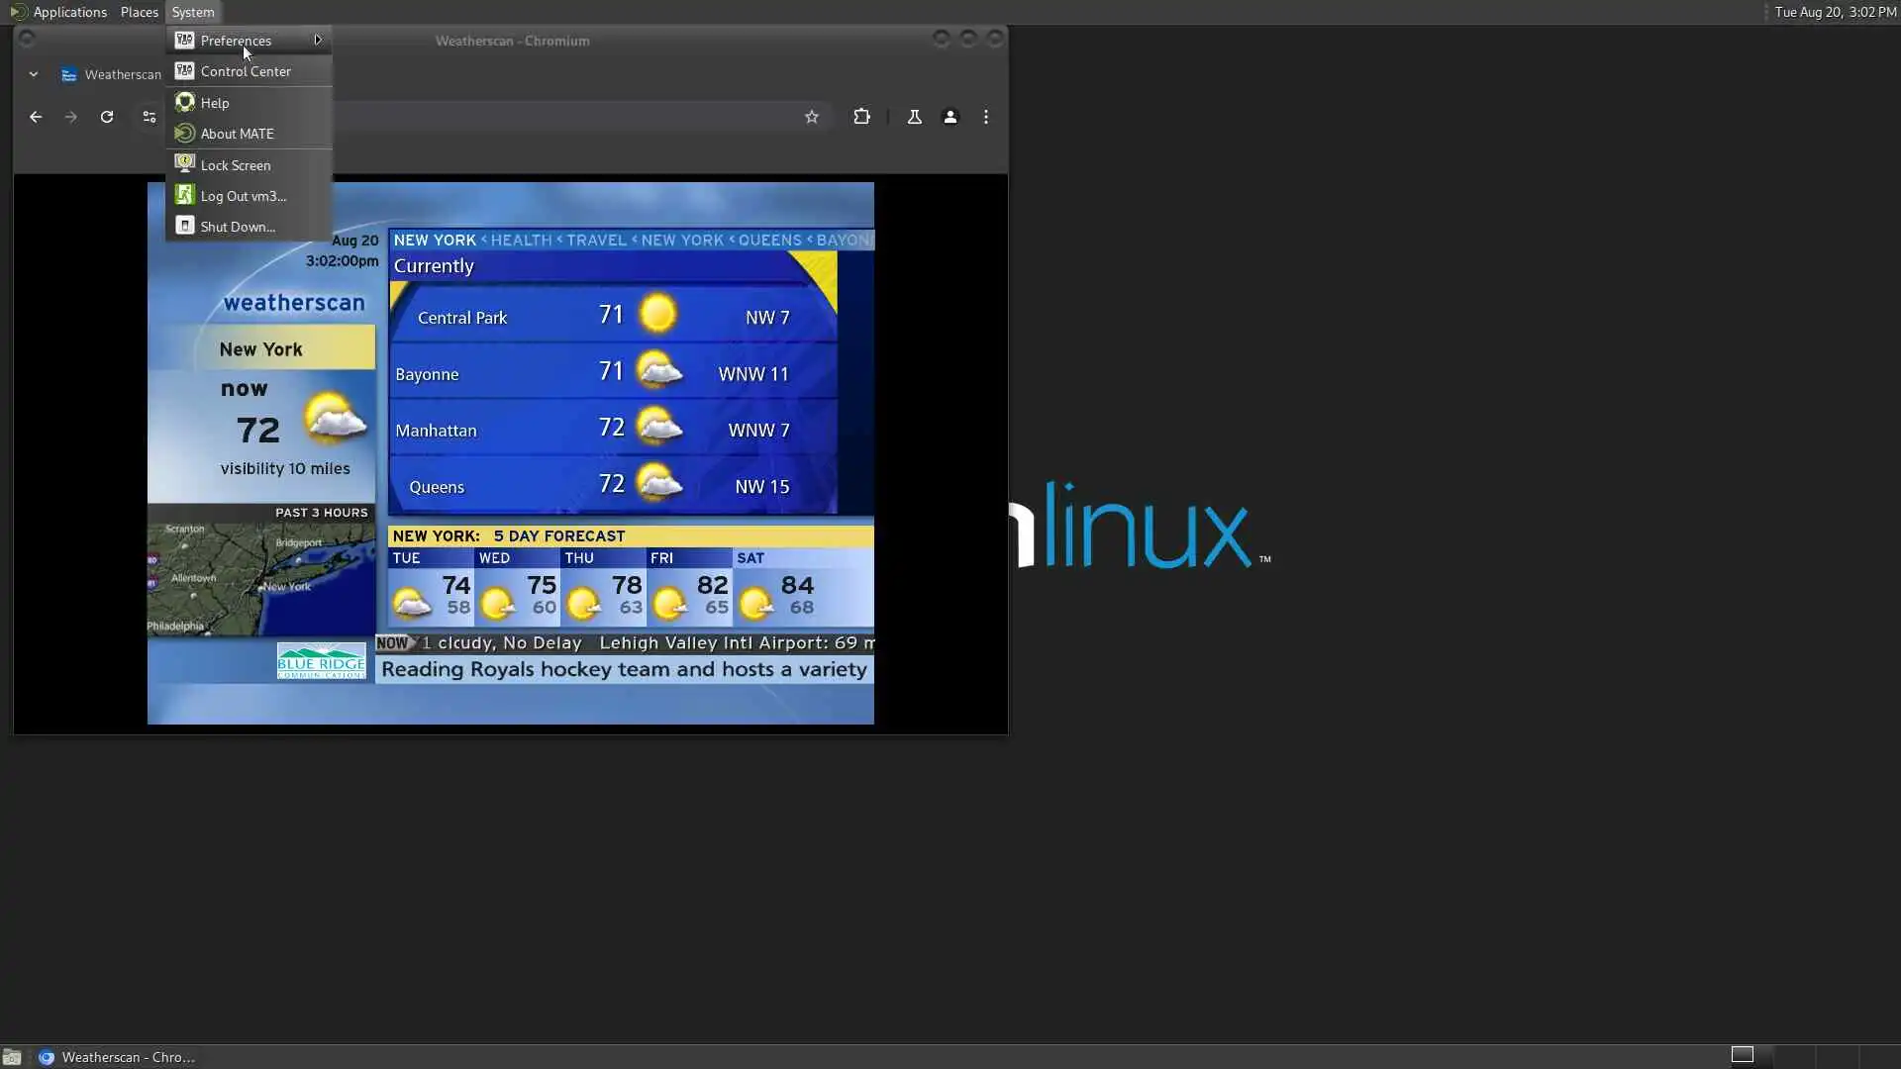Reload the Weatherscan page
This screenshot has height=1069, width=1901.
pos(107,117)
